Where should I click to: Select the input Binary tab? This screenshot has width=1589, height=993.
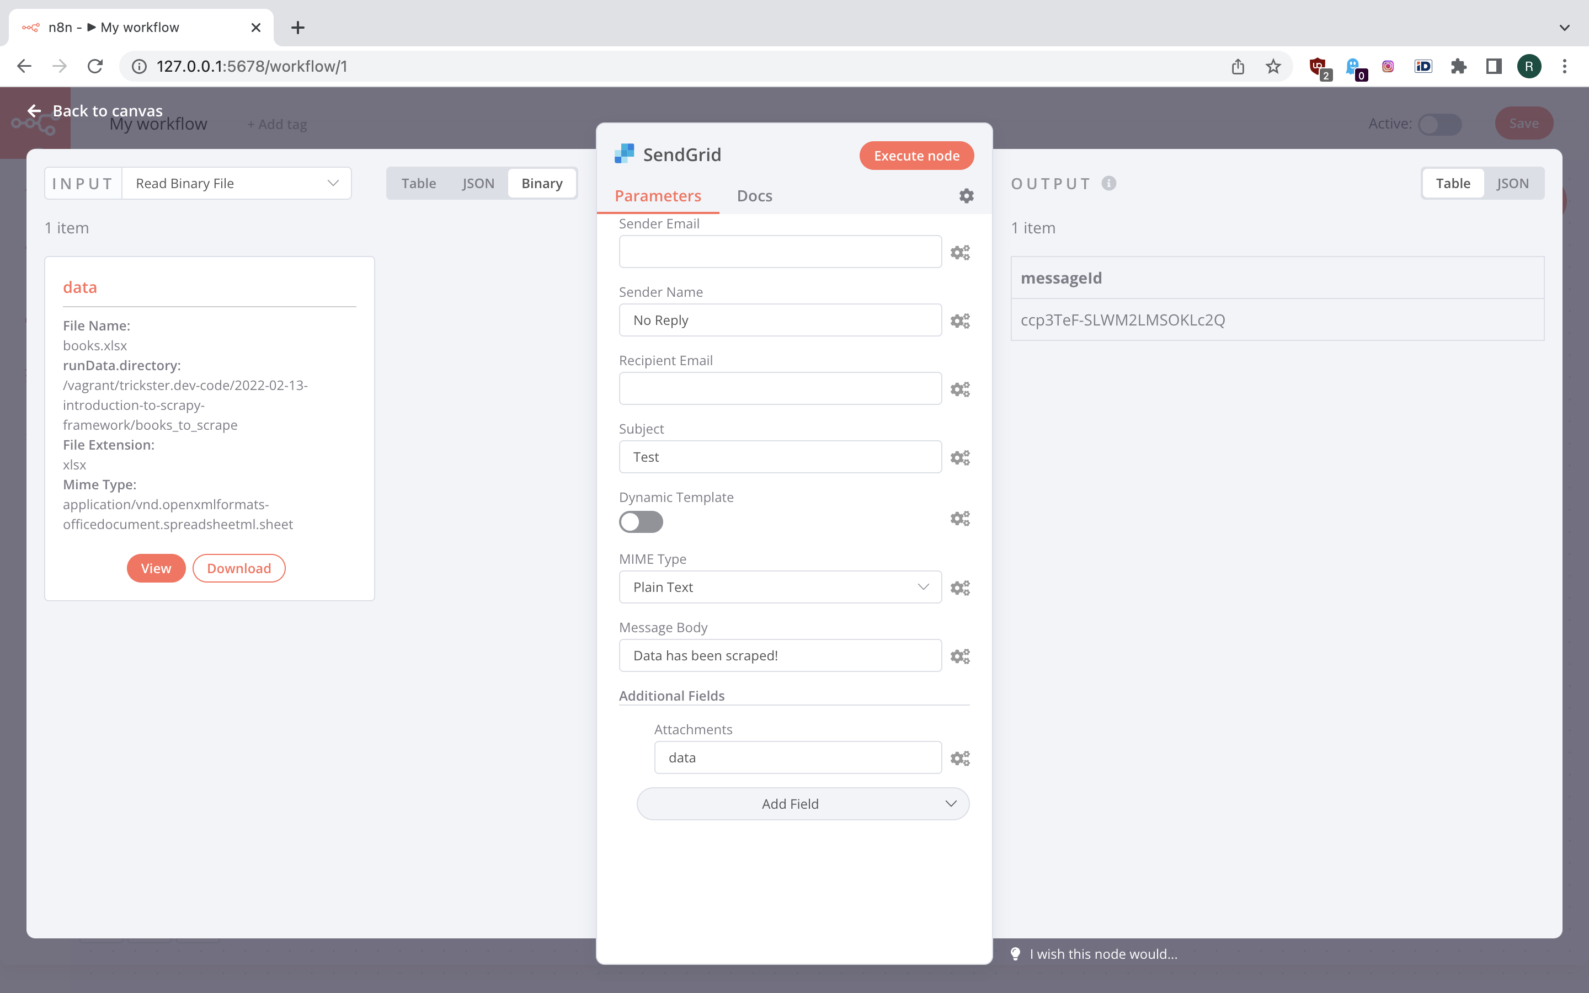[x=542, y=183]
